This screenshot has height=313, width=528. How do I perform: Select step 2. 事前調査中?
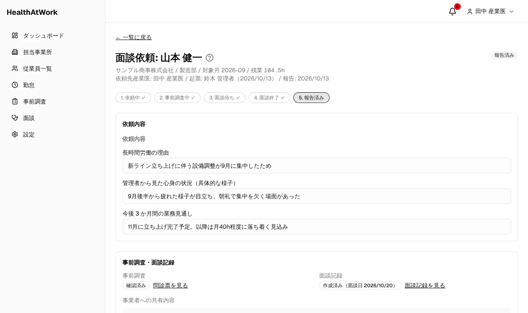click(177, 98)
